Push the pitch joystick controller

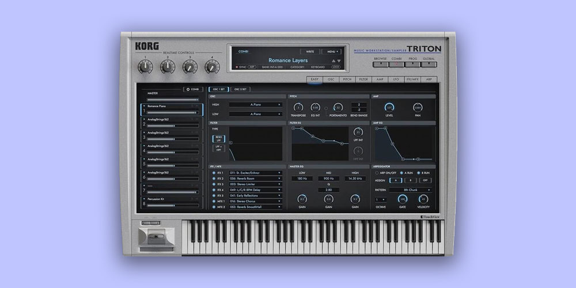click(x=157, y=236)
